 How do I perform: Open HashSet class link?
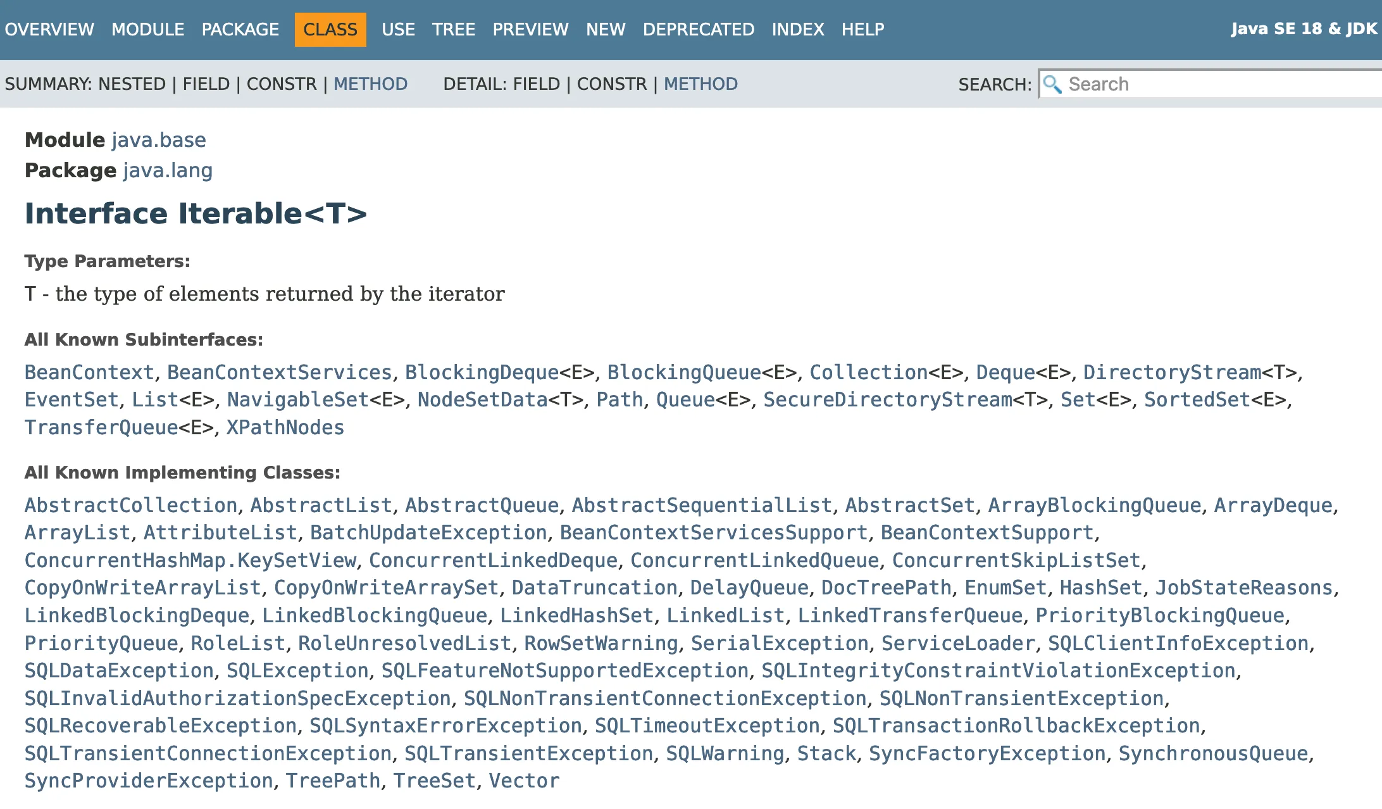[1101, 588]
